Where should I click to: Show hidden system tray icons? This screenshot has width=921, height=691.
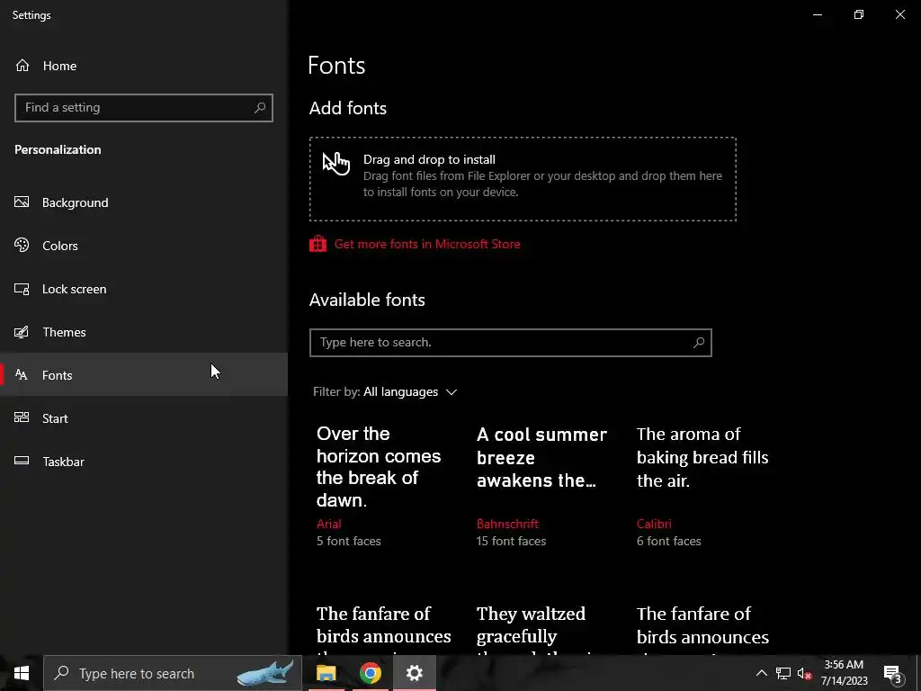pyautogui.click(x=761, y=673)
